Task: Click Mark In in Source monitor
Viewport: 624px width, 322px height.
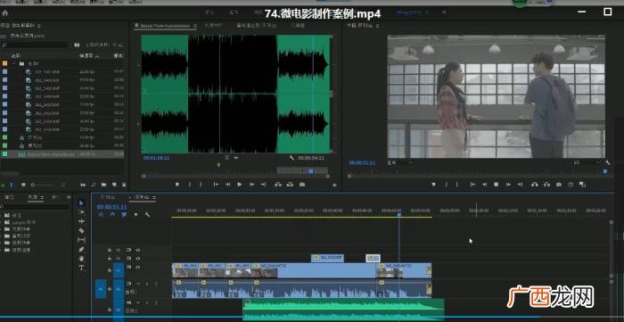Action: [189, 185]
